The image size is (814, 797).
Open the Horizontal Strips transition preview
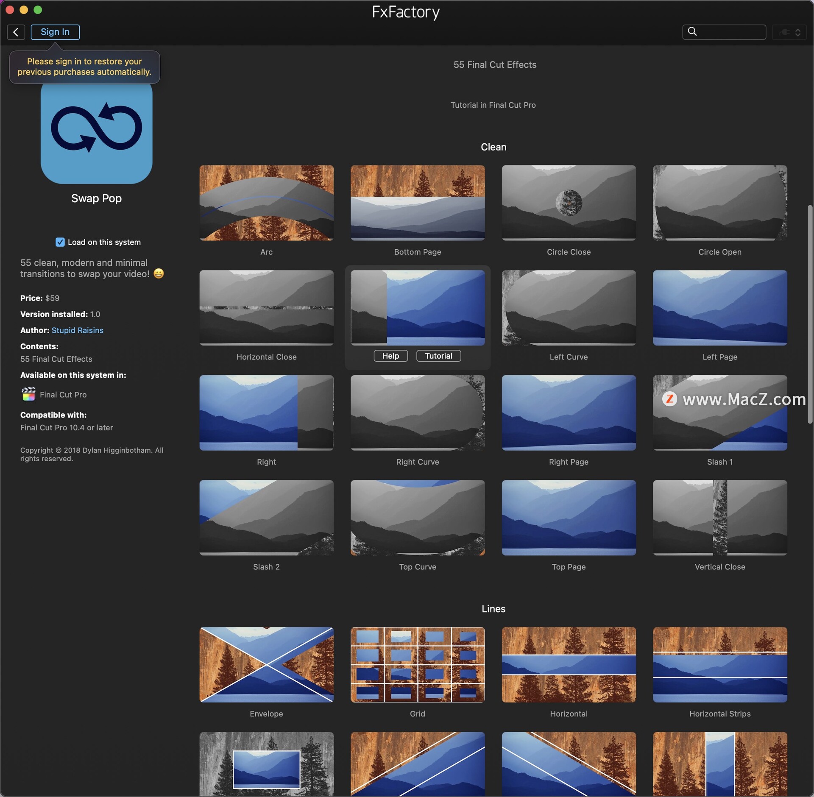point(719,664)
